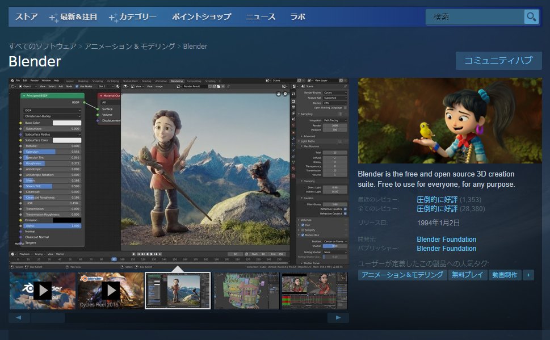
Task: Click the + add tag button
Action: pos(528,275)
